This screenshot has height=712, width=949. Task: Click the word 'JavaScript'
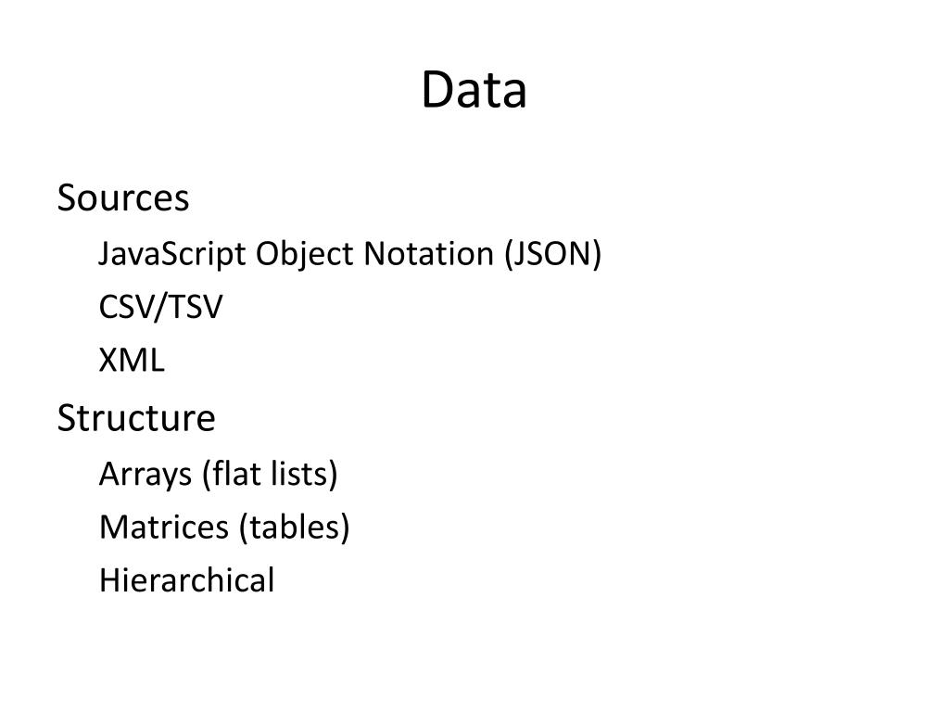pyautogui.click(x=171, y=254)
